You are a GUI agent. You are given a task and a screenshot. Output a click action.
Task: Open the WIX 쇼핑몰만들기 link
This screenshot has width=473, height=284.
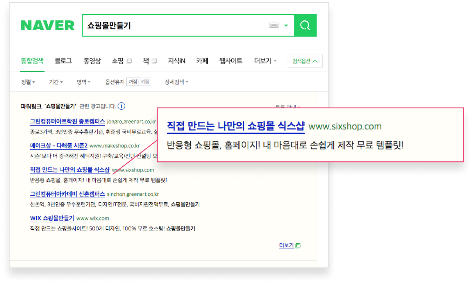[52, 218]
